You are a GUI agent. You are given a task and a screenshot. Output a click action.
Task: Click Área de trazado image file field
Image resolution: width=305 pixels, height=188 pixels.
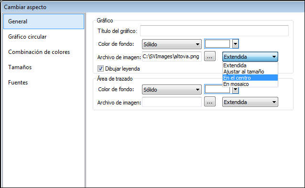point(172,102)
